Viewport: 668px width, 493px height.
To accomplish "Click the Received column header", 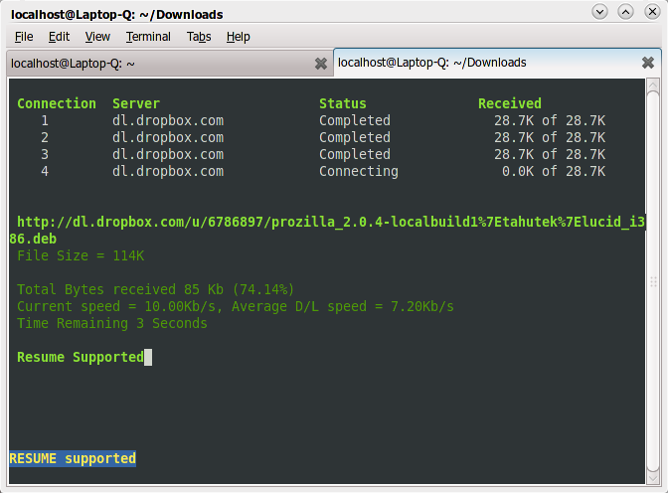I will tap(509, 103).
